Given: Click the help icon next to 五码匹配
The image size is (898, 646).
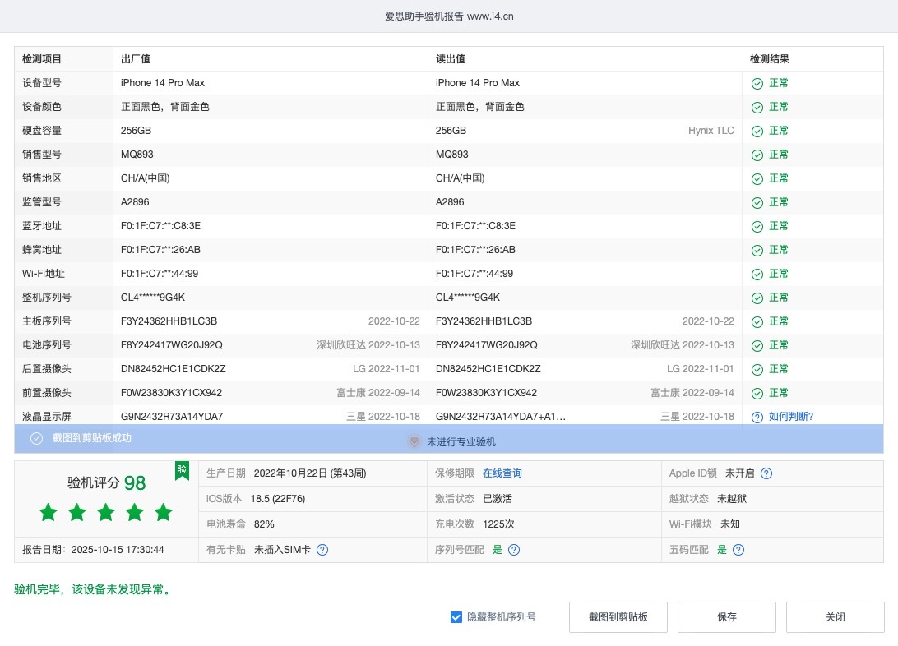Looking at the screenshot, I should 738,550.
